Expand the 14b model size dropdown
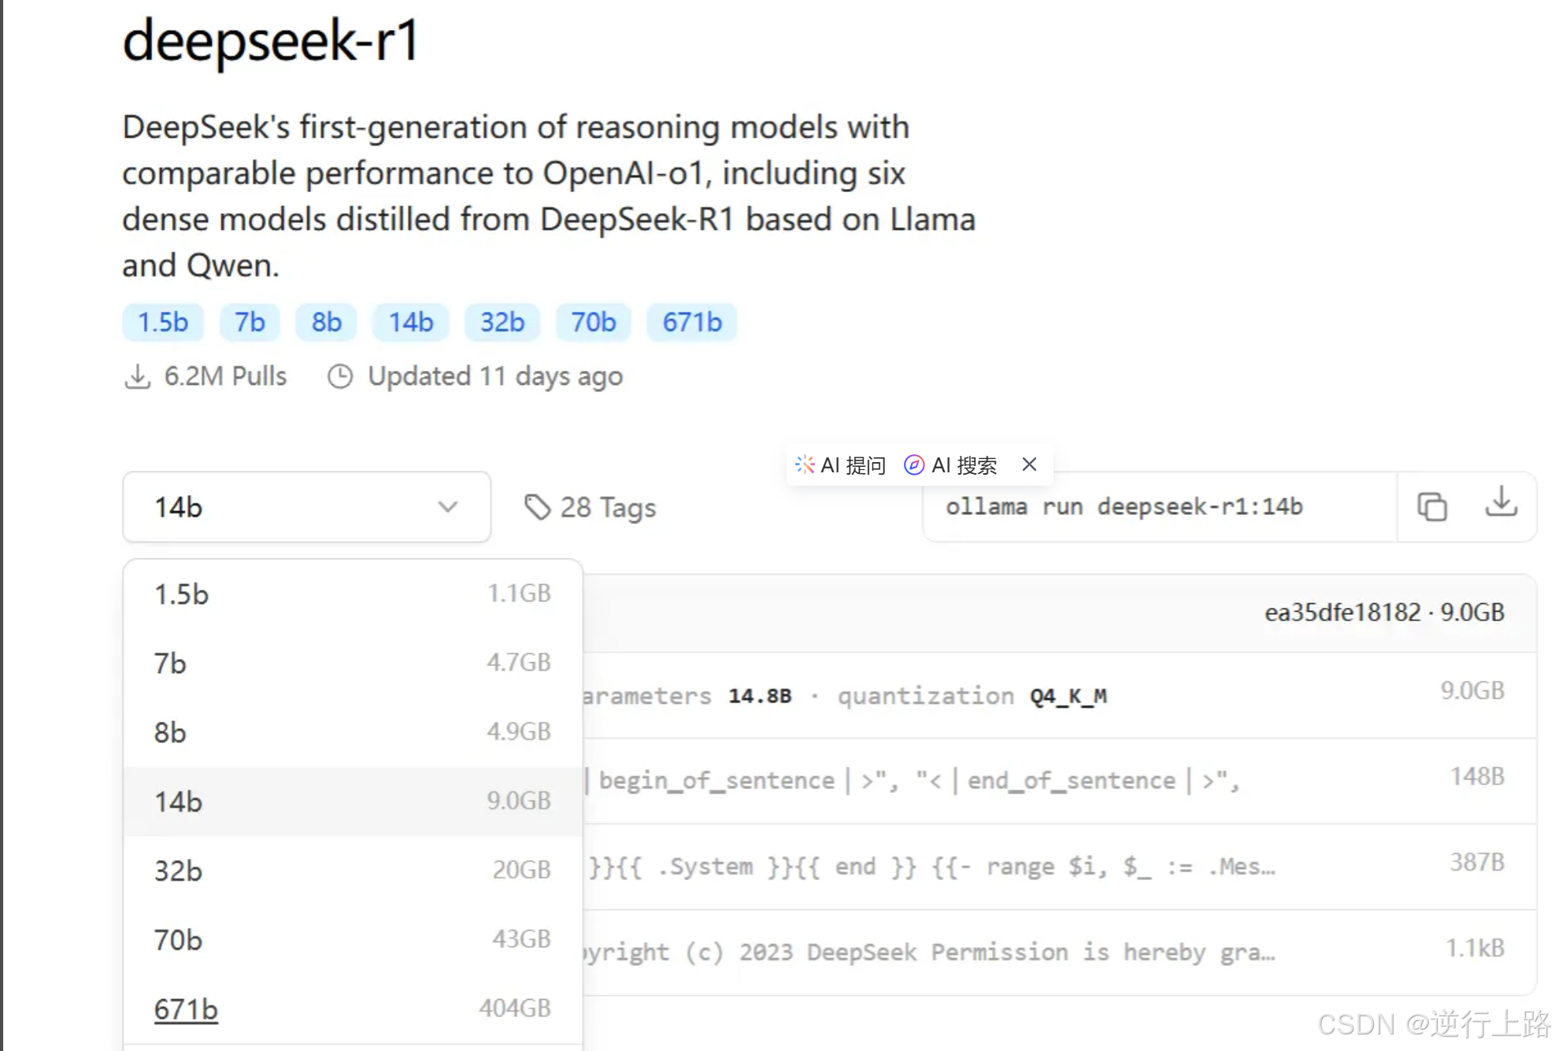The height and width of the screenshot is (1051, 1555). (x=306, y=508)
